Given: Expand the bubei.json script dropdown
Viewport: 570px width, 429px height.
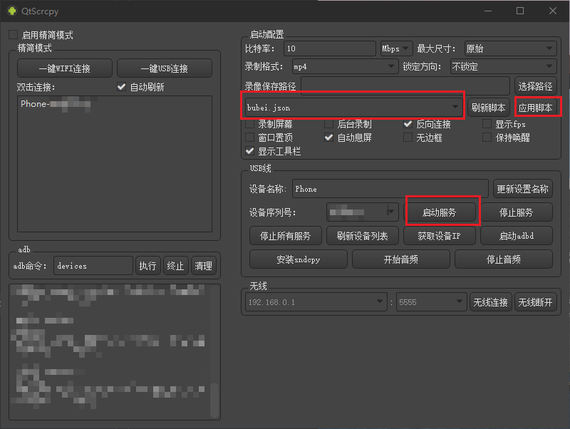Looking at the screenshot, I should click(x=353, y=108).
